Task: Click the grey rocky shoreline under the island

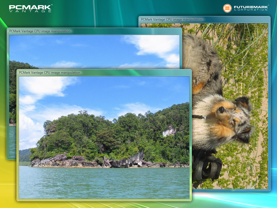Action: 81,162
